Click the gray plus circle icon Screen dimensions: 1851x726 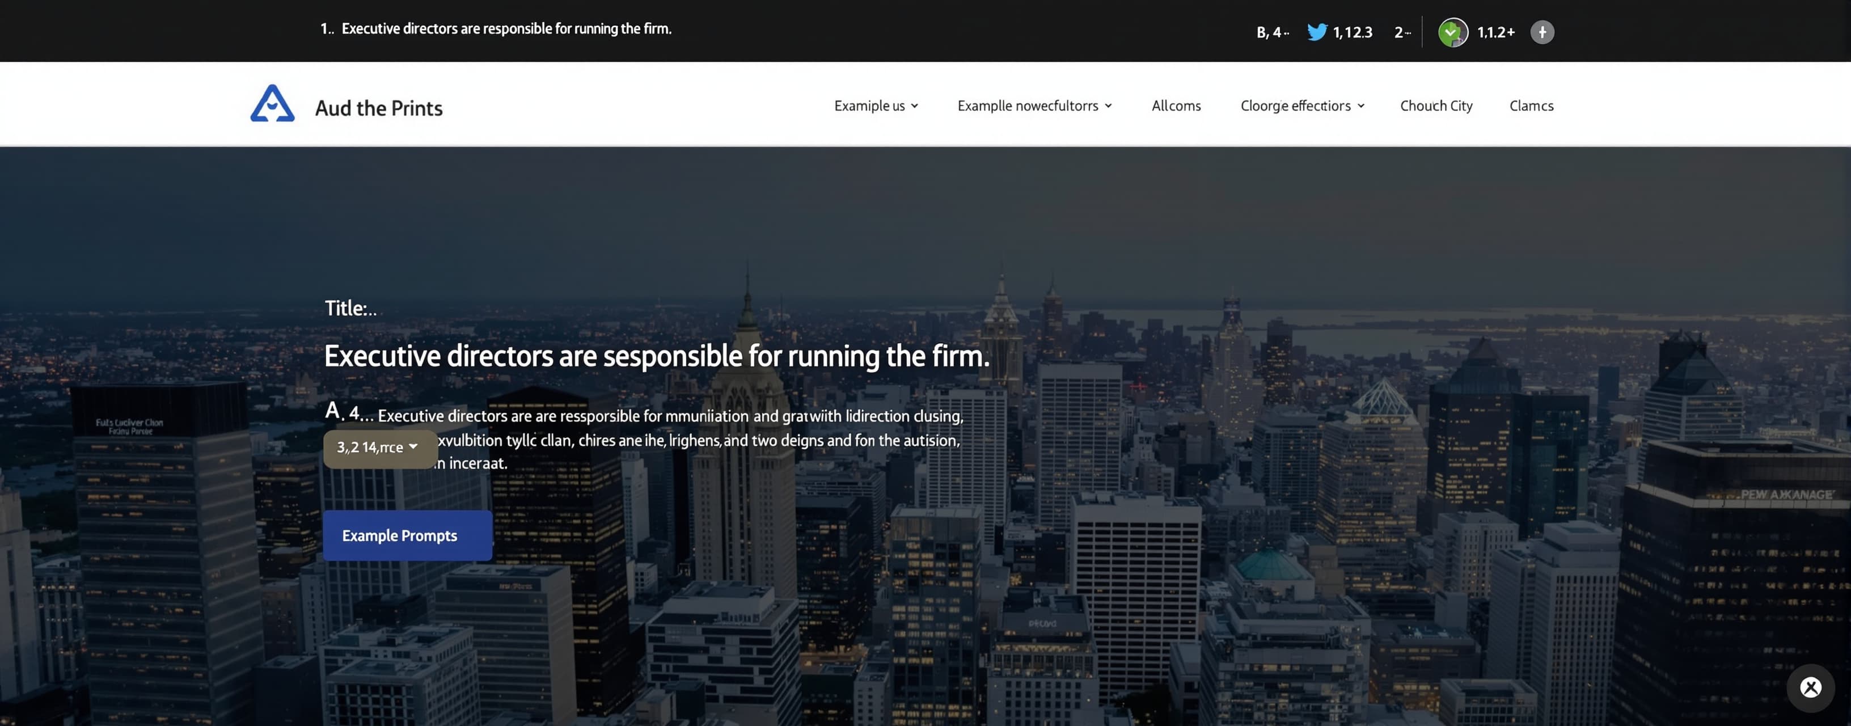1542,32
